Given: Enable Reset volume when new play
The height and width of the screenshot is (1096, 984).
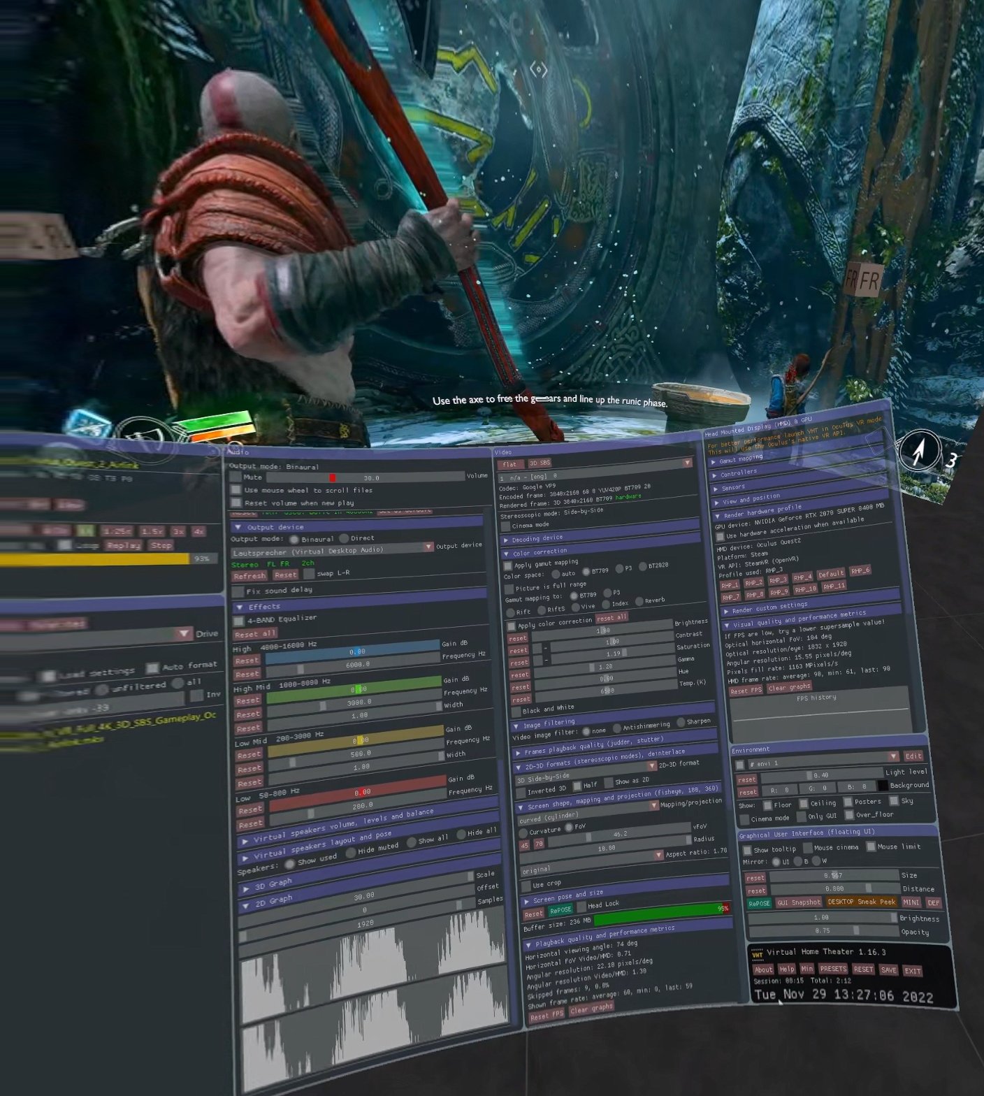Looking at the screenshot, I should (x=236, y=503).
